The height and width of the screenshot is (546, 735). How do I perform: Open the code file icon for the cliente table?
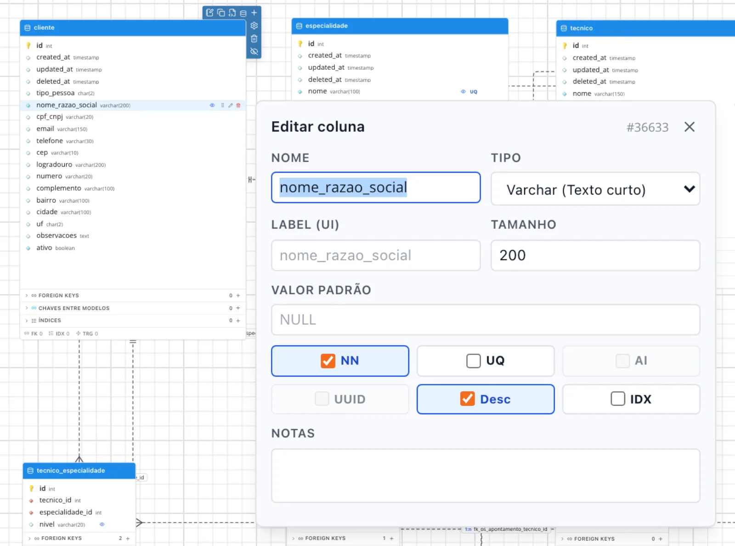coord(232,13)
